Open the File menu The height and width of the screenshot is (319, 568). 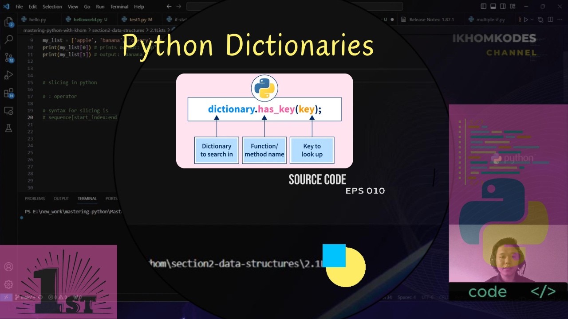(19, 7)
